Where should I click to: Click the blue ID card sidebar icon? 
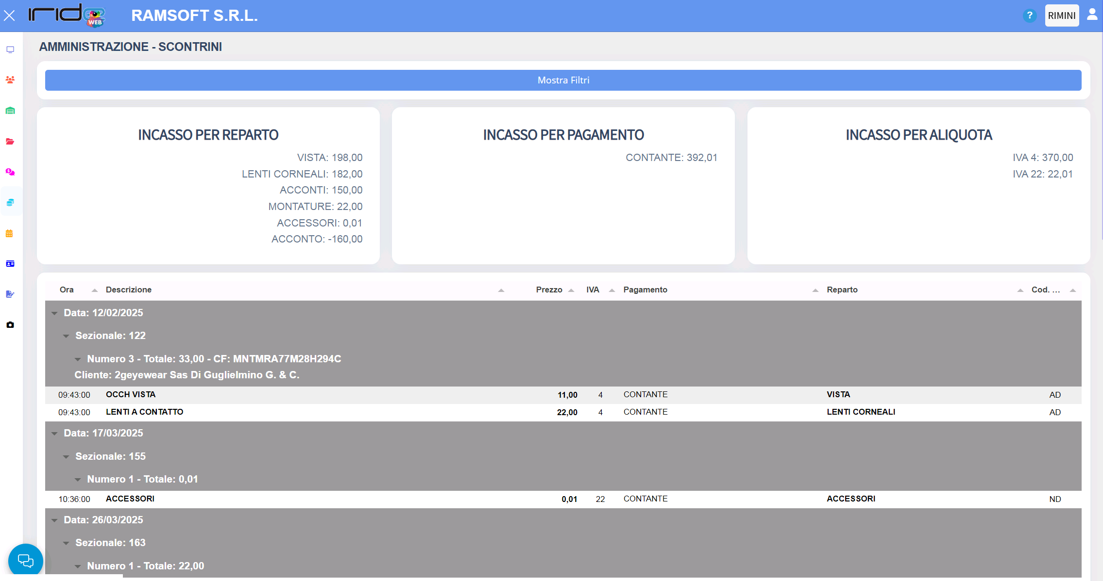(x=10, y=264)
